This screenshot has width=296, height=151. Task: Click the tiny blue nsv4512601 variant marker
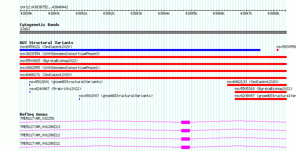point(30,85)
